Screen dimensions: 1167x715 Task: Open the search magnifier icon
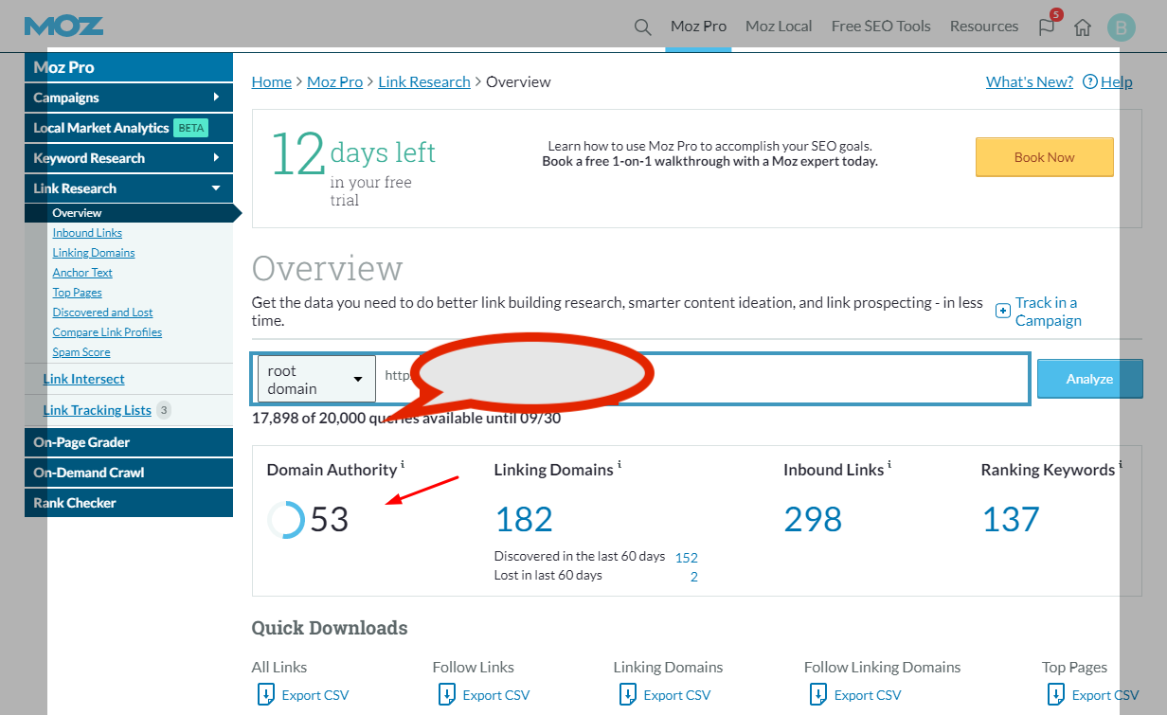[x=643, y=27]
